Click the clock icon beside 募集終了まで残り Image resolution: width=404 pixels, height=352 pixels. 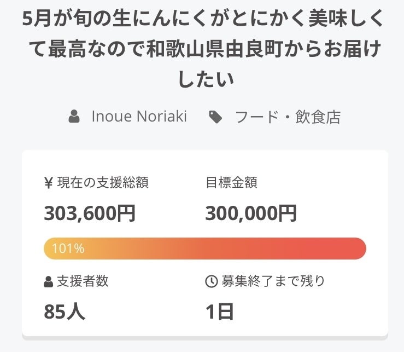(x=211, y=282)
